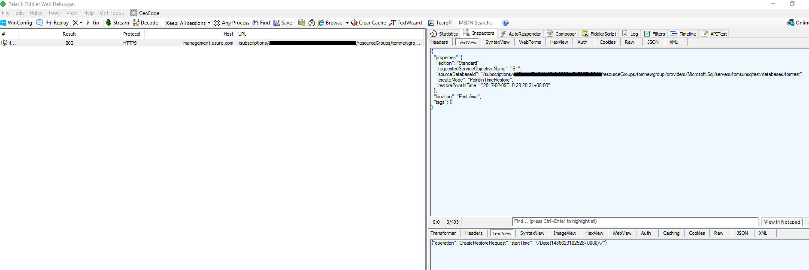809x270 pixels.
Task: Open the Edit menu
Action: (20, 13)
